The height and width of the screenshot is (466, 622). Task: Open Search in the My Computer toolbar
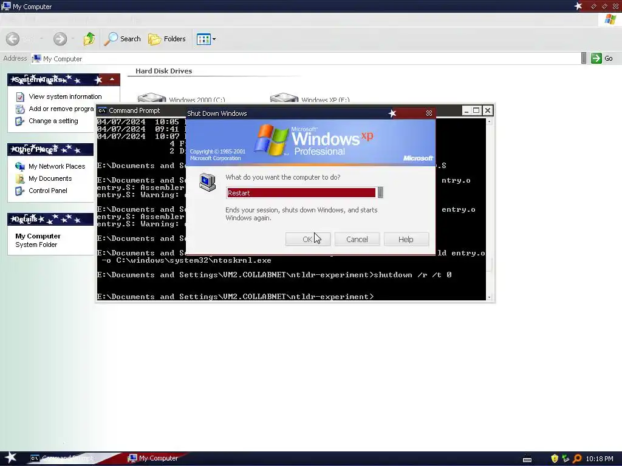(122, 39)
